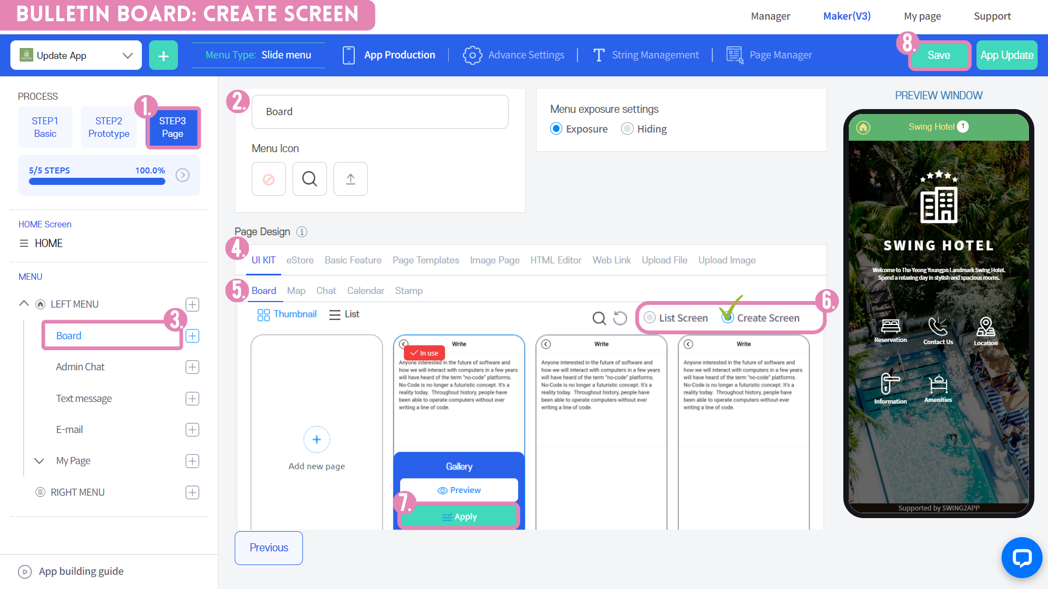Select the Exposure radio option
Viewport: 1048px width, 589px height.
[556, 129]
